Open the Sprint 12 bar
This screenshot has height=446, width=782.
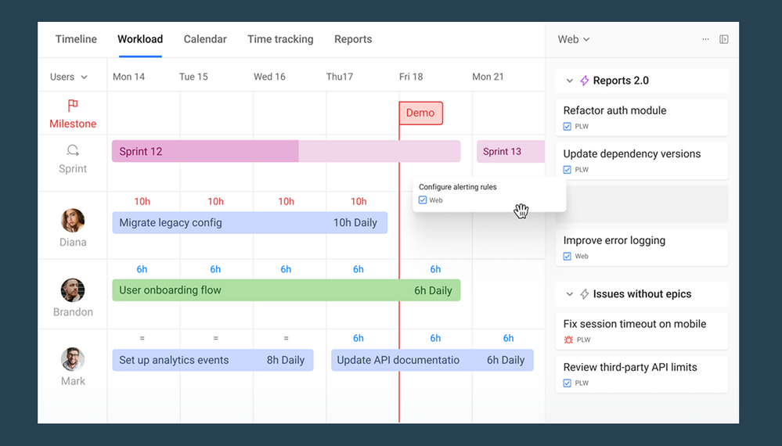coord(286,152)
